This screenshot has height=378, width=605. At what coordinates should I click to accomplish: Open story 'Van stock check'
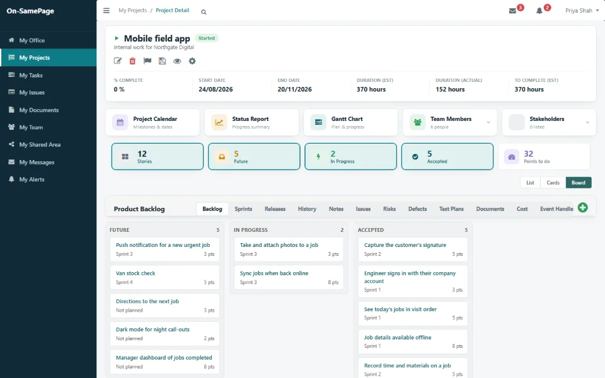[x=164, y=277]
